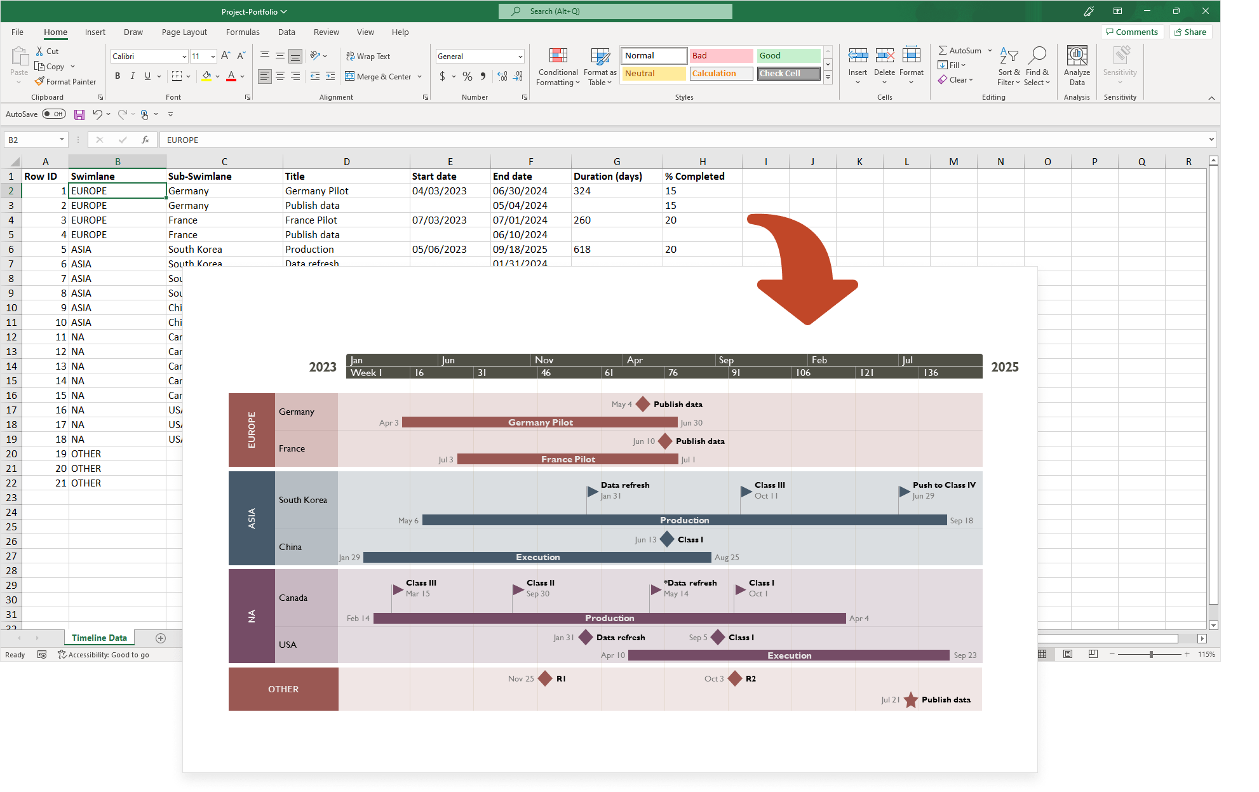Click the Comments button in toolbar

tap(1134, 32)
